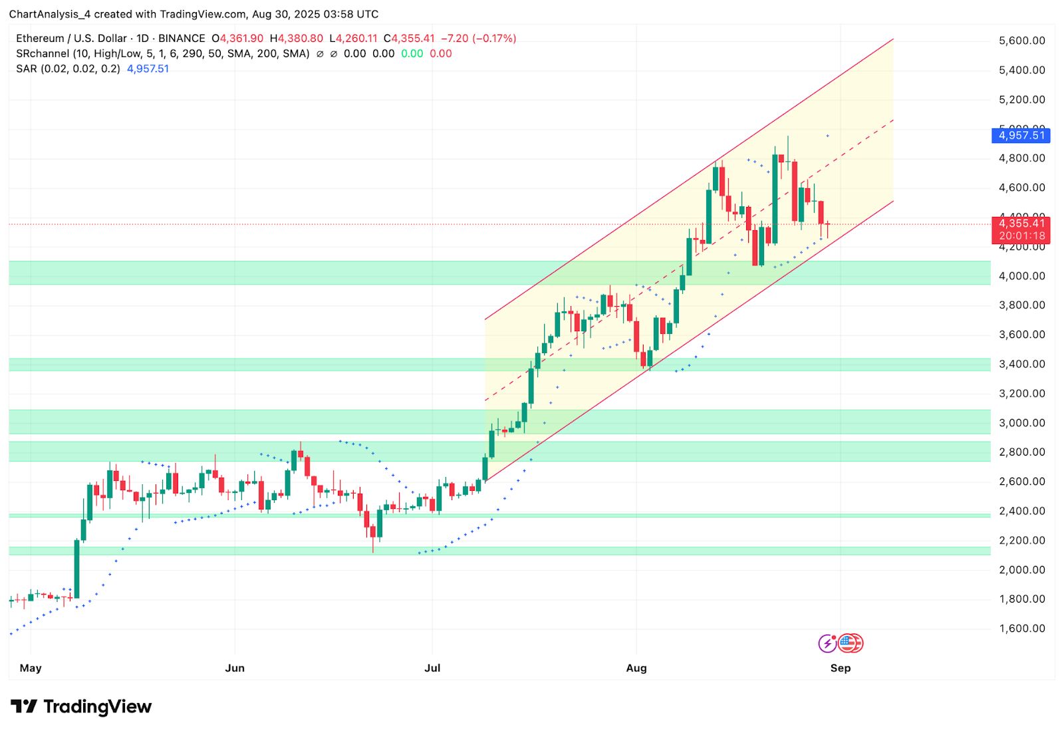Click the low value L4,260.11

point(354,39)
